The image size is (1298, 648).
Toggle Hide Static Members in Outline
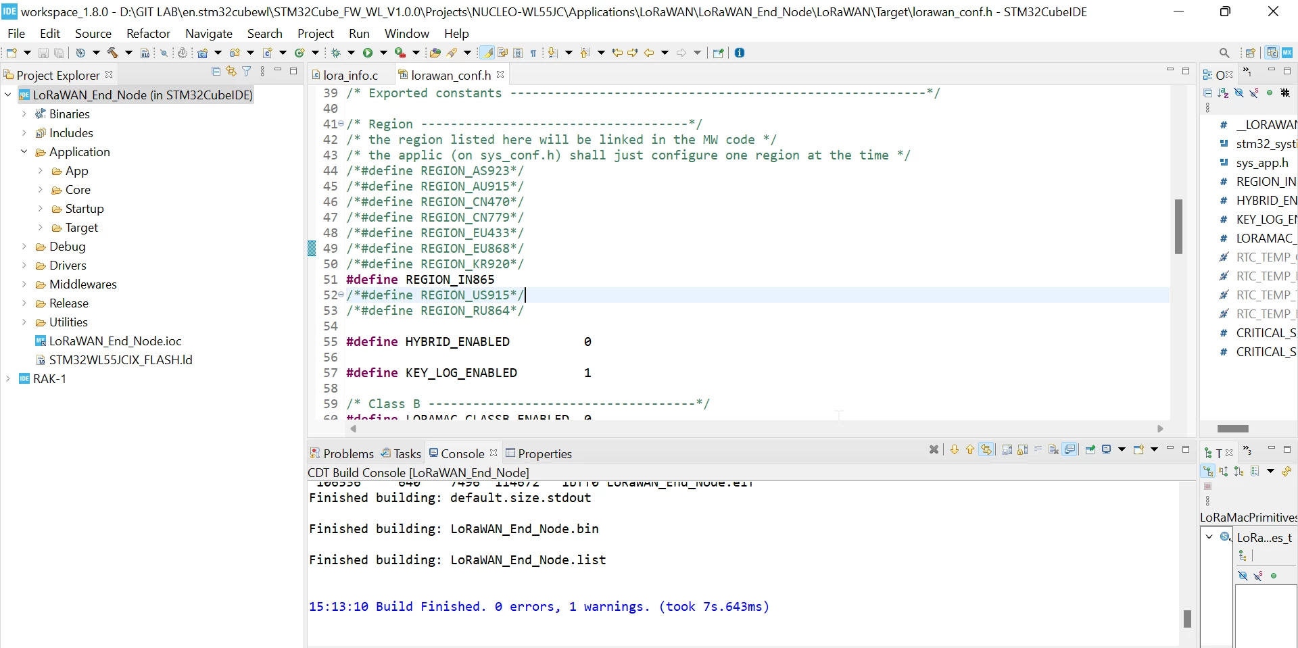(x=1255, y=93)
